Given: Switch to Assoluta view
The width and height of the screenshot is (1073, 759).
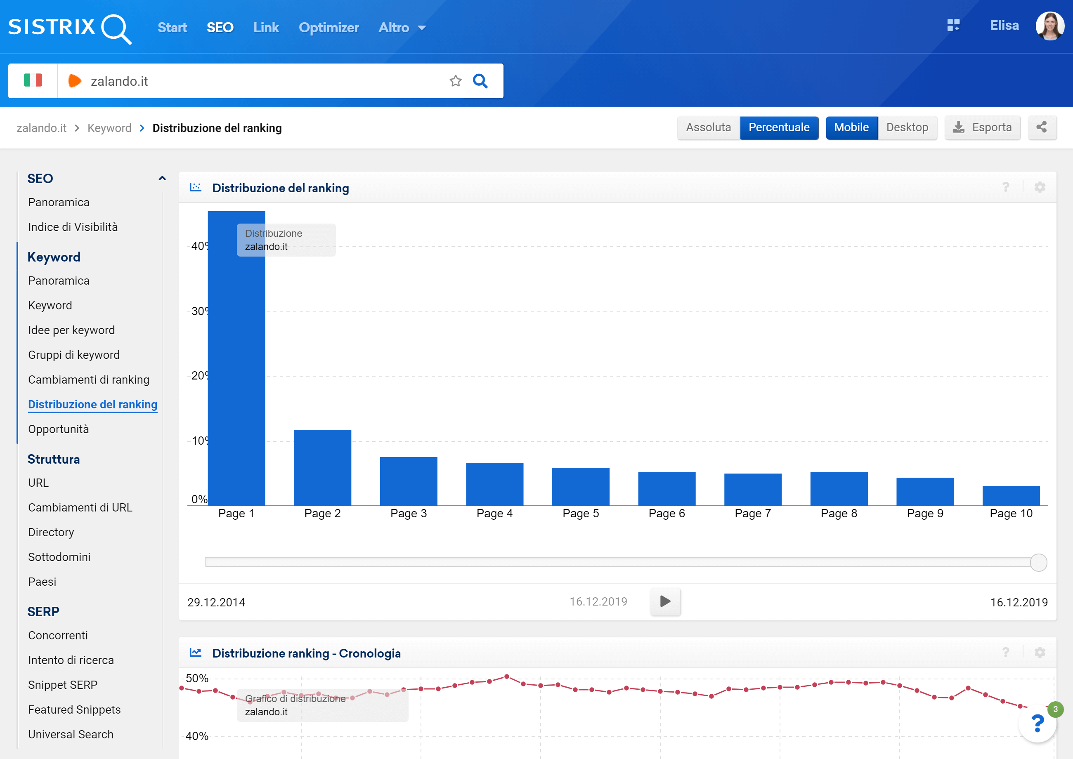Looking at the screenshot, I should (708, 127).
